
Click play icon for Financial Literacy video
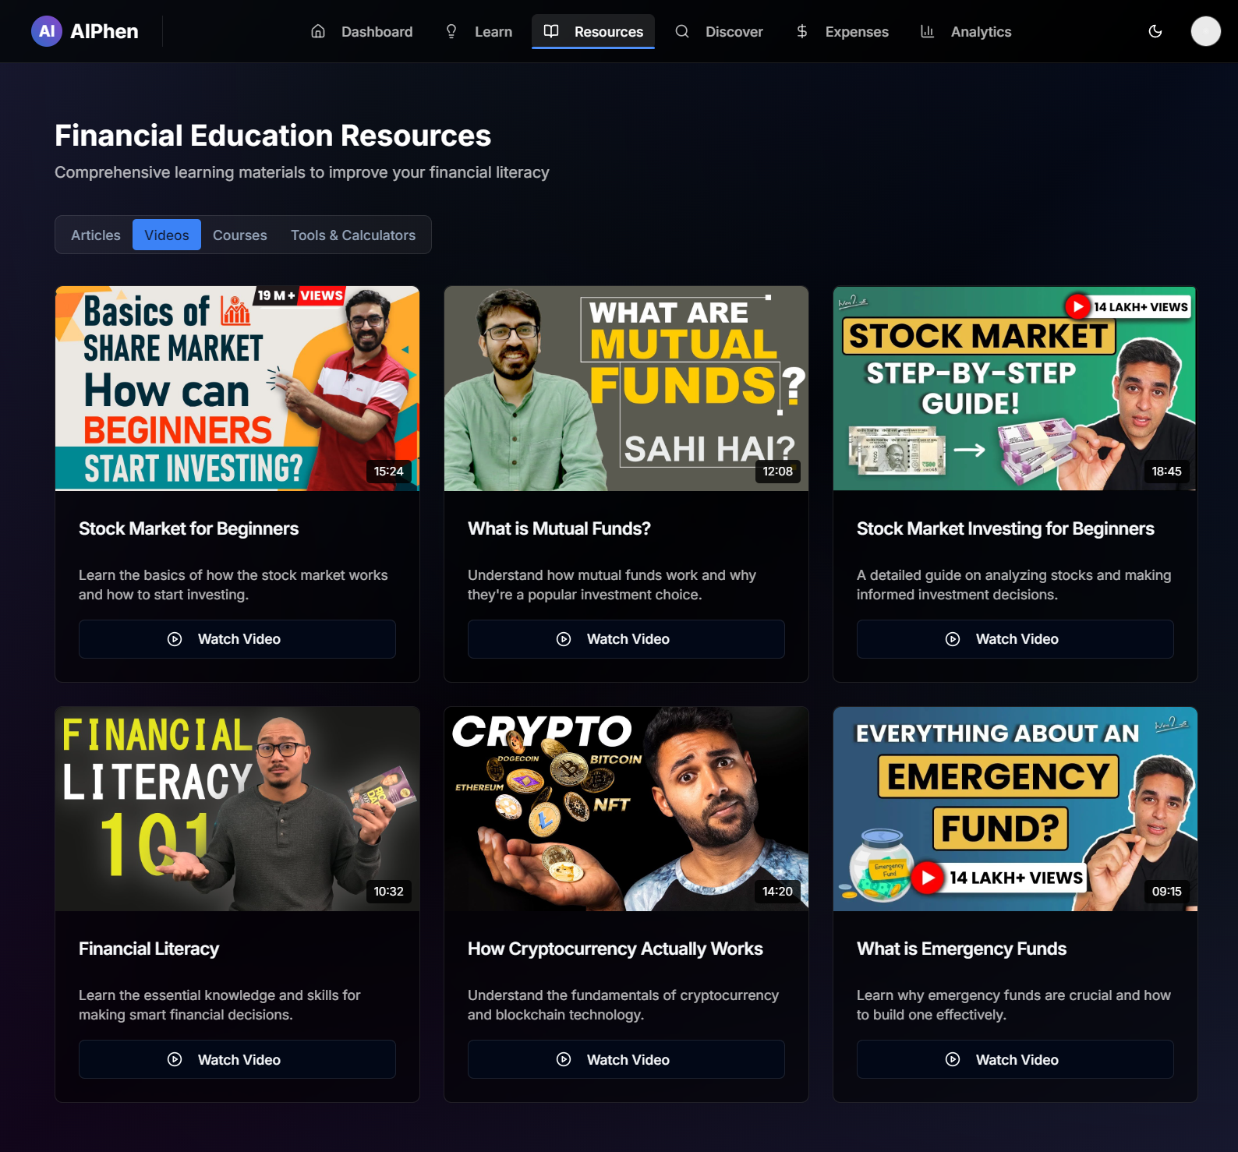tap(175, 1059)
